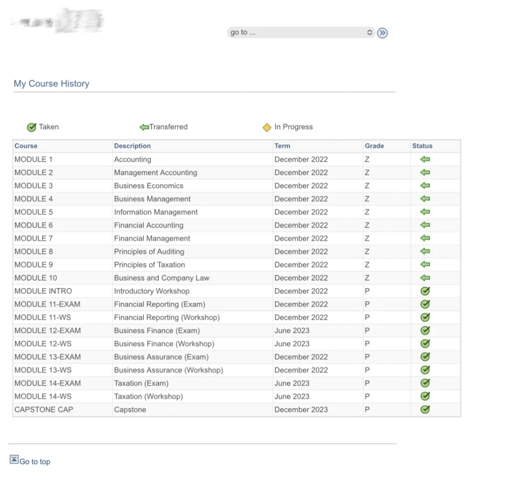
Task: Click the Course column header
Action: 26,146
